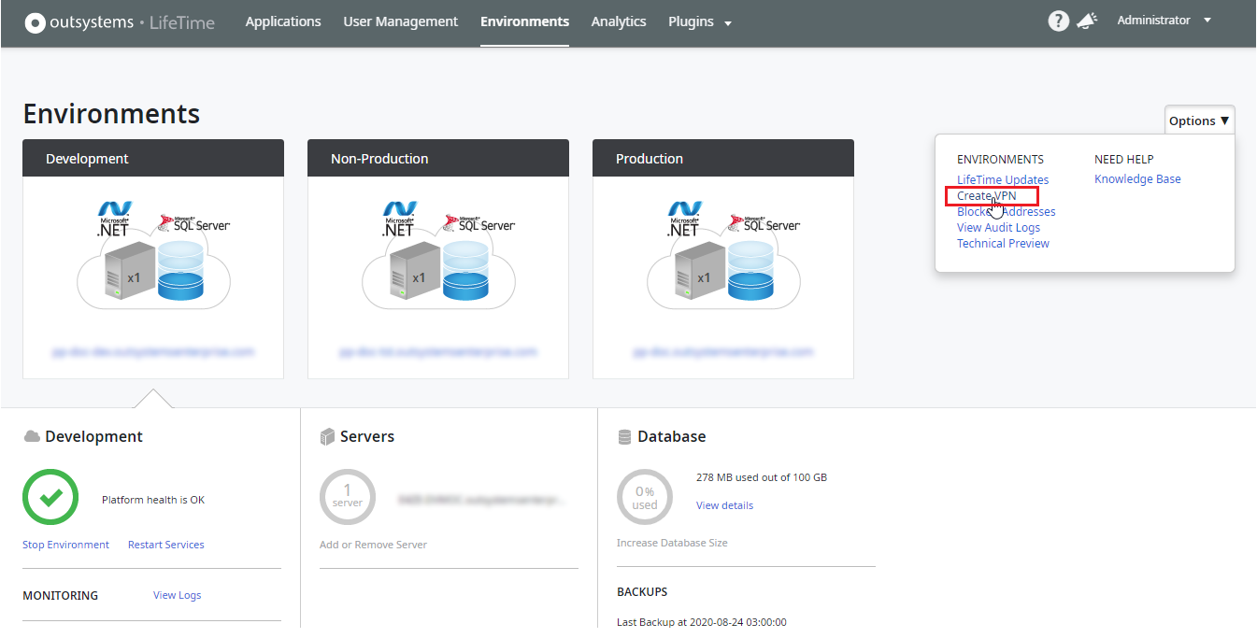Image resolution: width=1257 pixels, height=638 pixels.
Task: Open the help question mark icon
Action: coord(1058,20)
